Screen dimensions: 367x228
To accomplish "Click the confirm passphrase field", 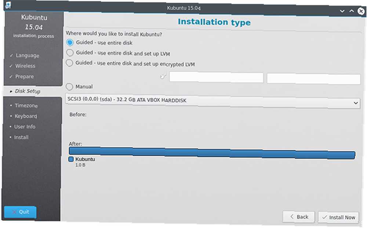I will point(314,79).
